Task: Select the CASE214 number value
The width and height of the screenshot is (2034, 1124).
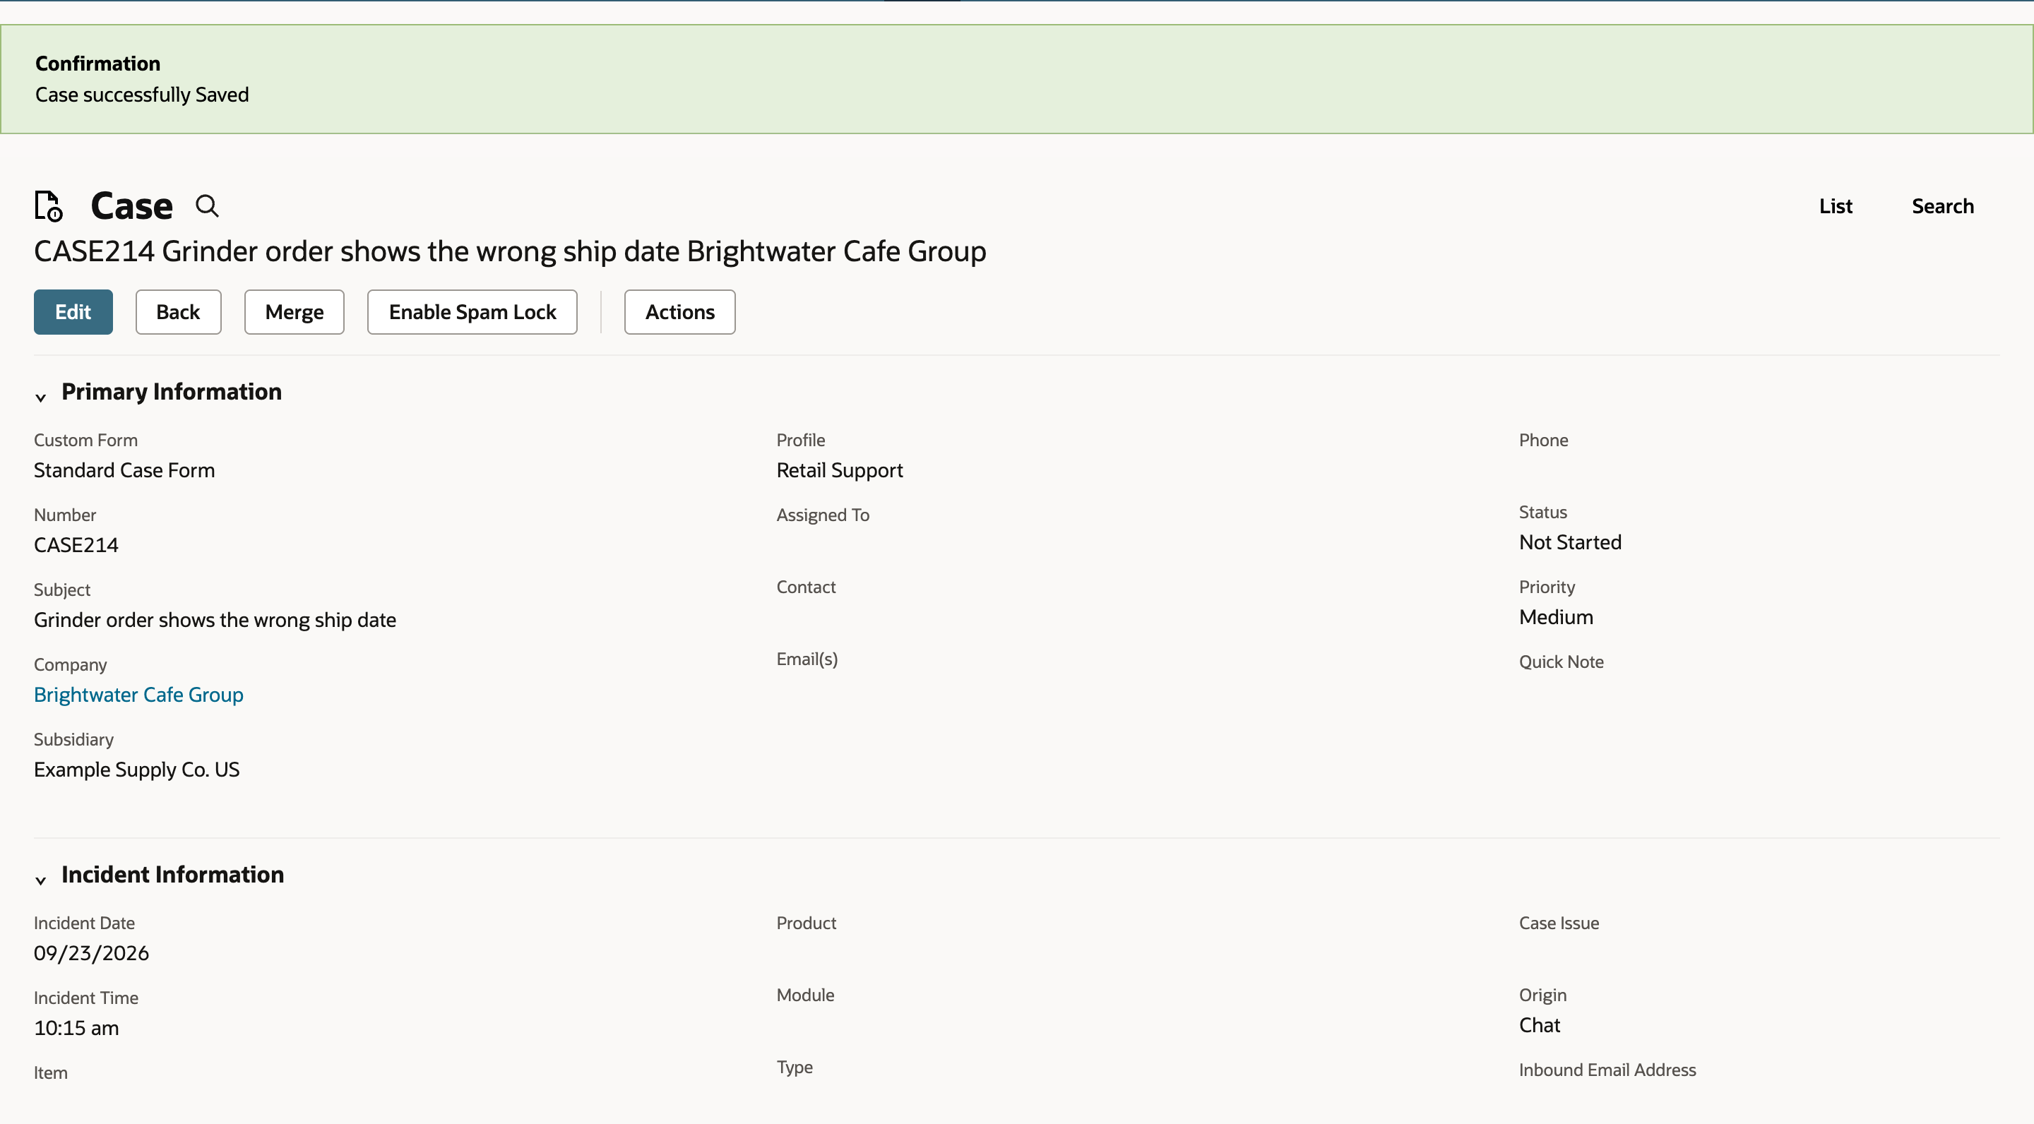Action: (76, 544)
